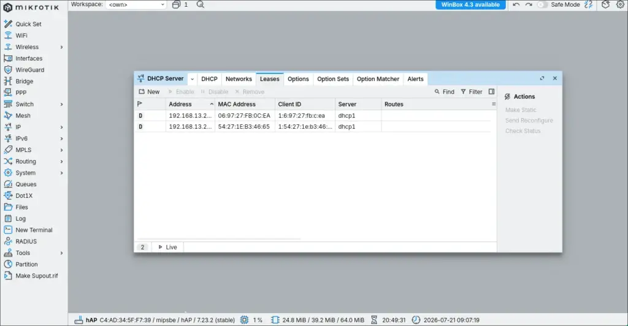Expand the Switch submenu
This screenshot has height=326, width=628.
[62, 104]
